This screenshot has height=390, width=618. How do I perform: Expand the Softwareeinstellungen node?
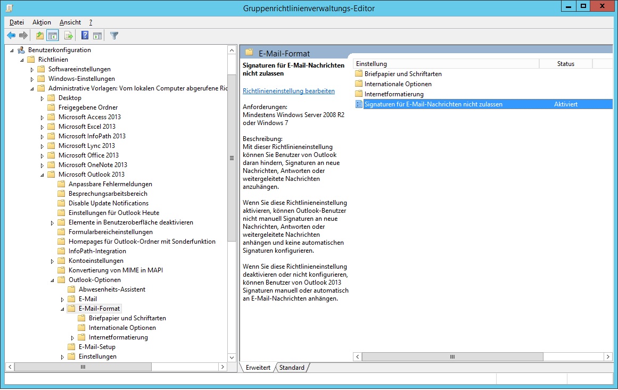(32, 70)
